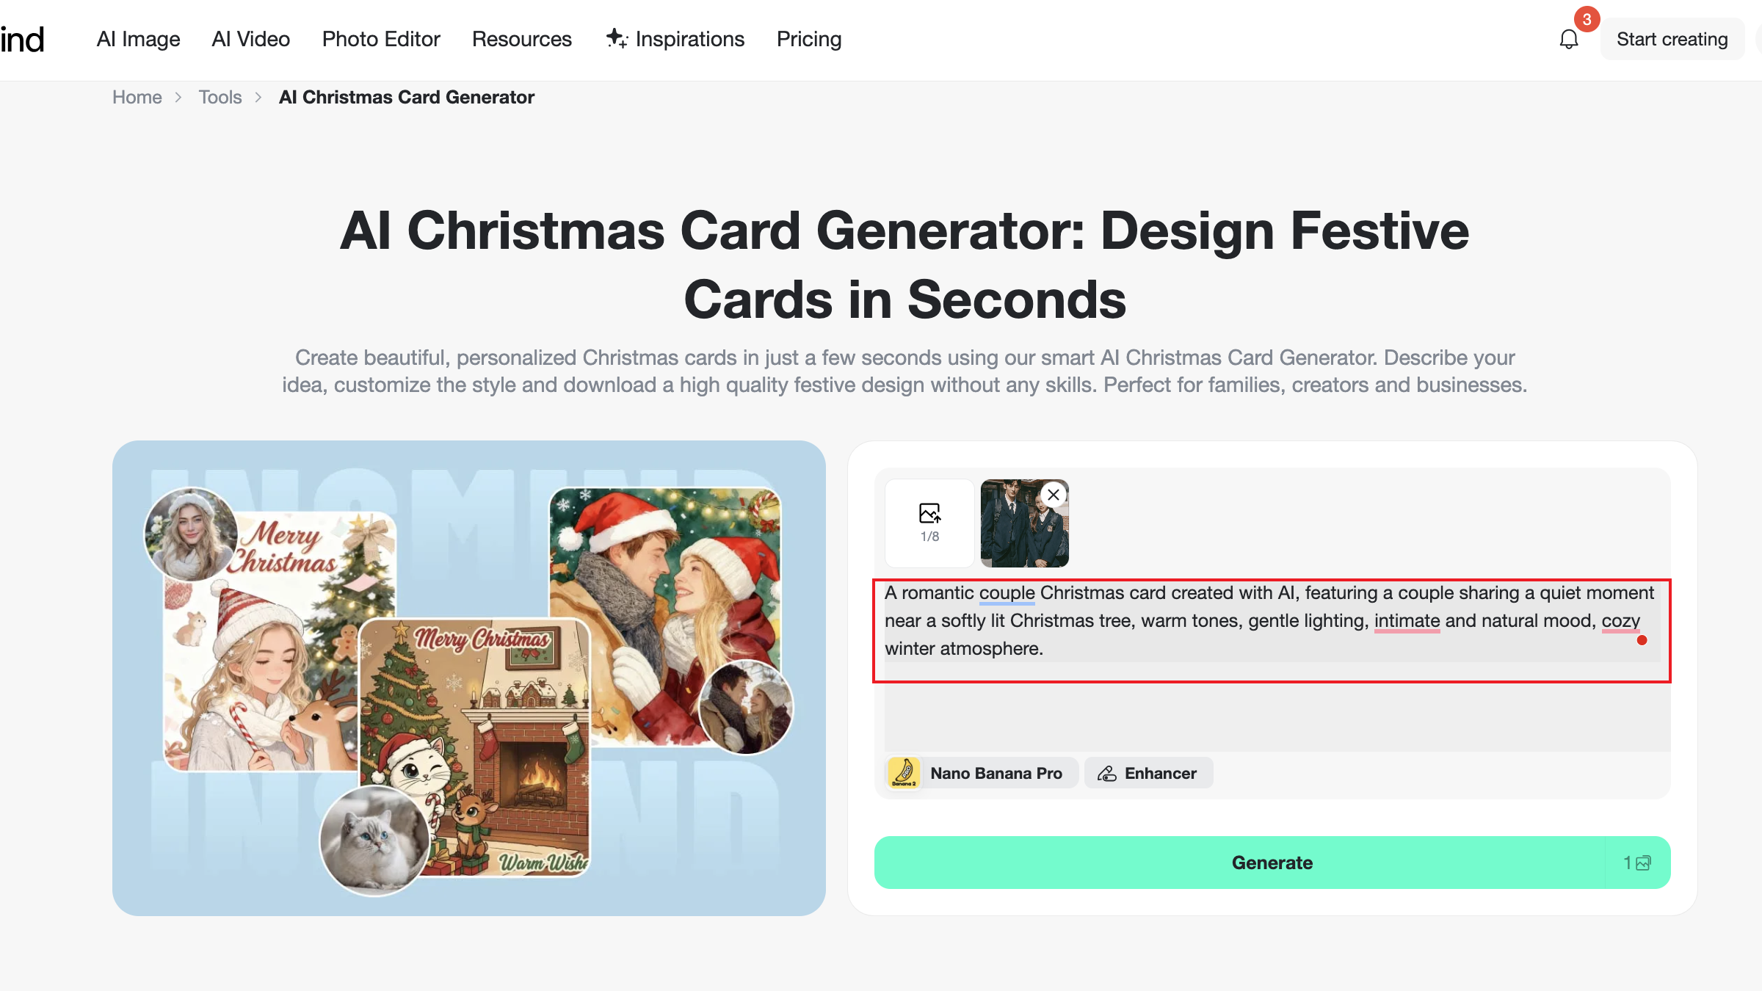Screen dimensions: 1762x991
Task: Click the Nano Banana Pro banana icon
Action: pos(904,773)
